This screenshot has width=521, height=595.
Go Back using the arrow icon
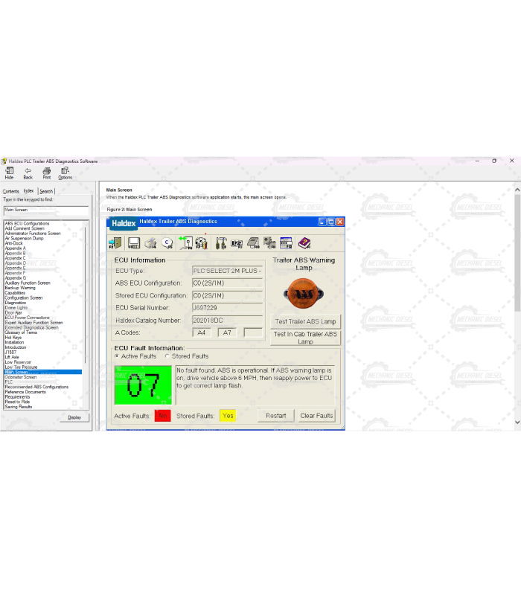coord(28,171)
